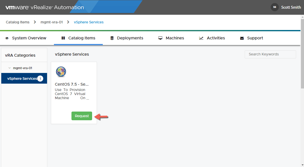This screenshot has width=304, height=167.
Task: Open the CentOS 7.5 catalog item title
Action: [x=72, y=84]
